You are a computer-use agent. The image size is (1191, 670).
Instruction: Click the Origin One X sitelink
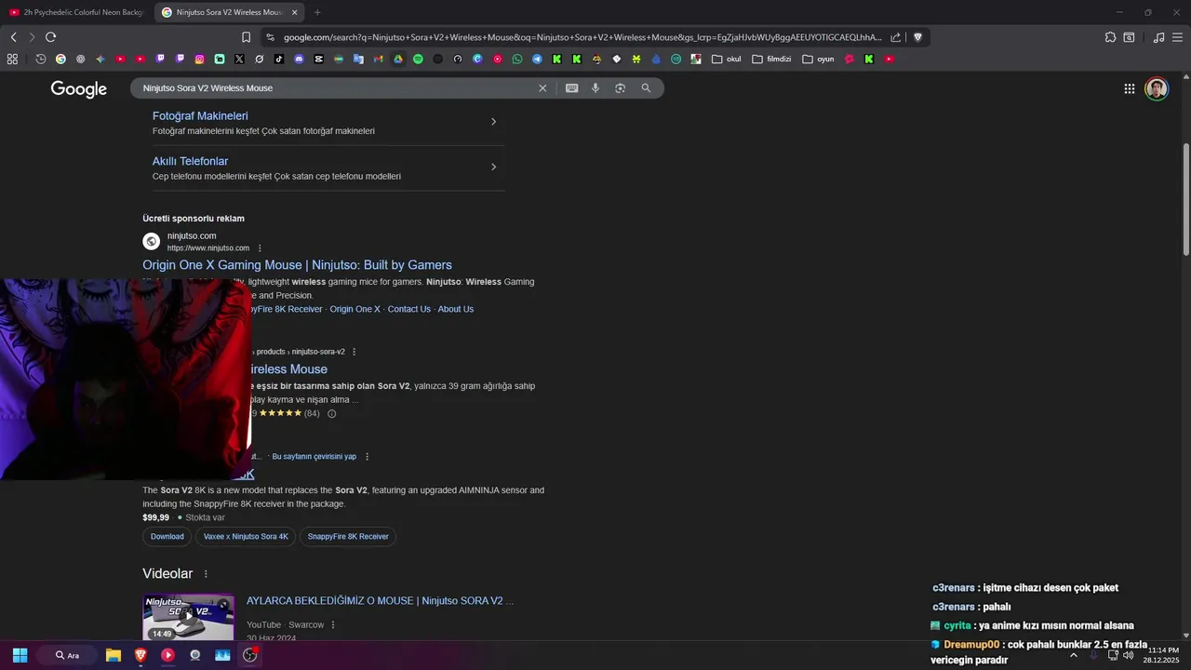click(x=355, y=309)
